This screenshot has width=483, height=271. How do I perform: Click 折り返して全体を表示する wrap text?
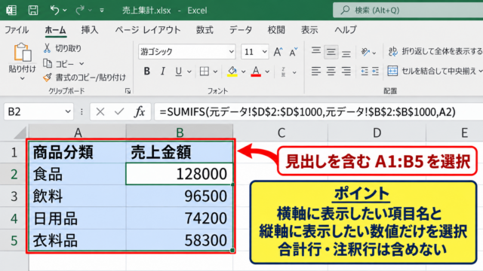pos(435,51)
